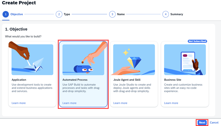The image size is (221, 126).
Task: Click the Application card title text
Action: 19,80
